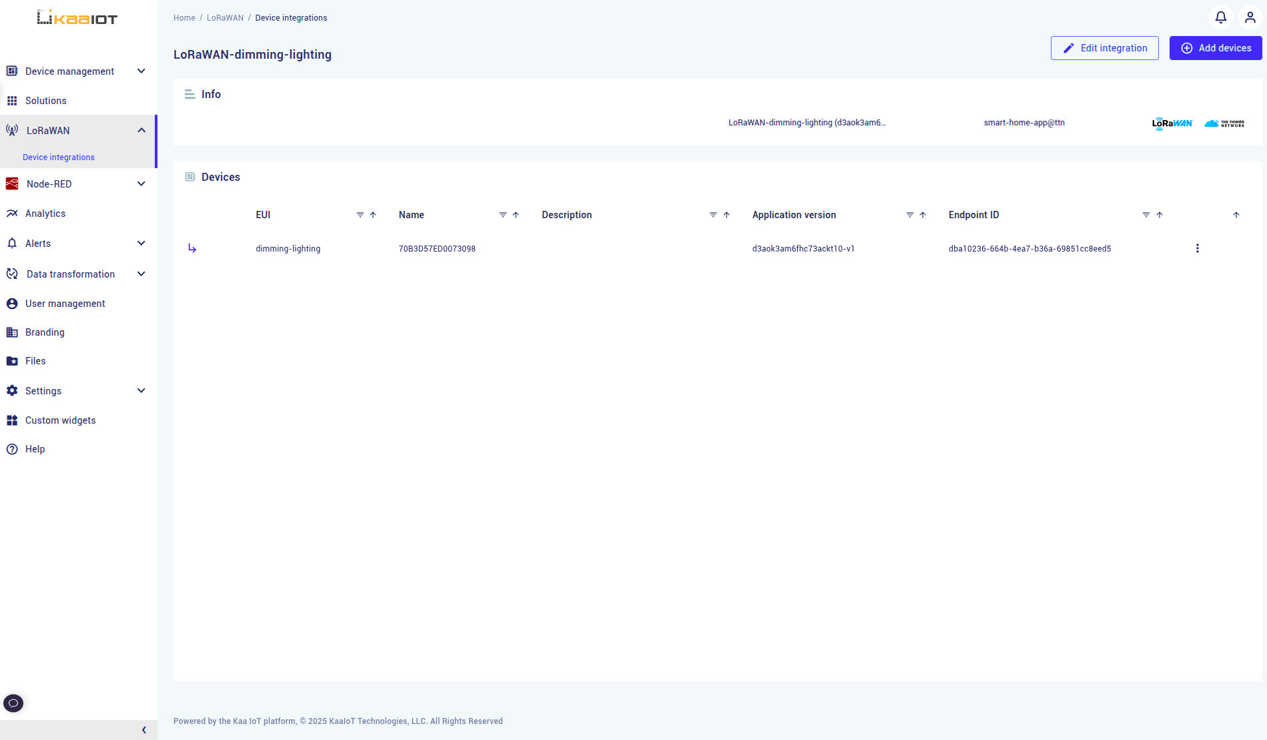
Task: Open the Device integrations menu item
Action: [x=58, y=157]
